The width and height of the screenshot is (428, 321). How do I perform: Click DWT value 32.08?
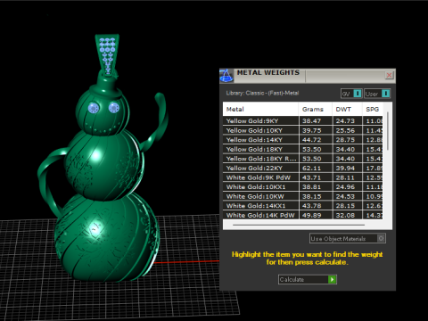(345, 215)
